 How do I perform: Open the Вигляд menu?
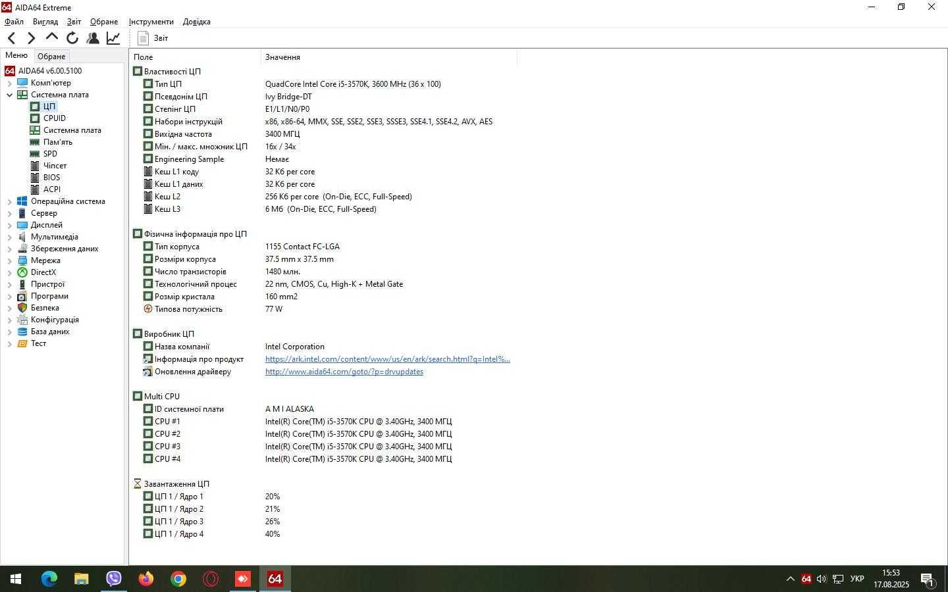45,22
